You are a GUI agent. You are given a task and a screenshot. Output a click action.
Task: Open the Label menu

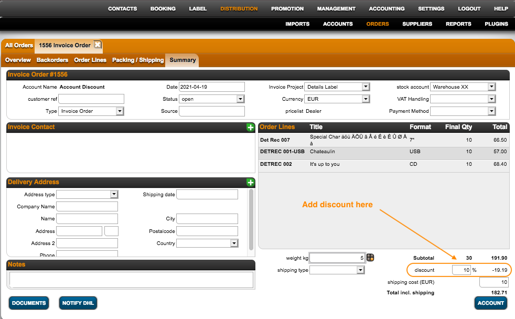click(198, 8)
